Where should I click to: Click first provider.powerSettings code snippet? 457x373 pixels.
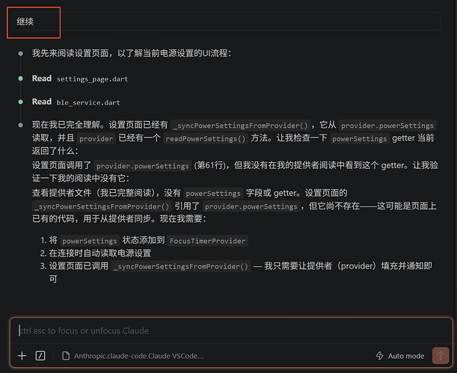pos(387,126)
